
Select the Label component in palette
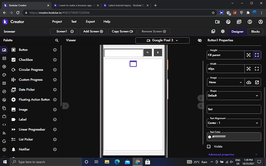click(22, 119)
